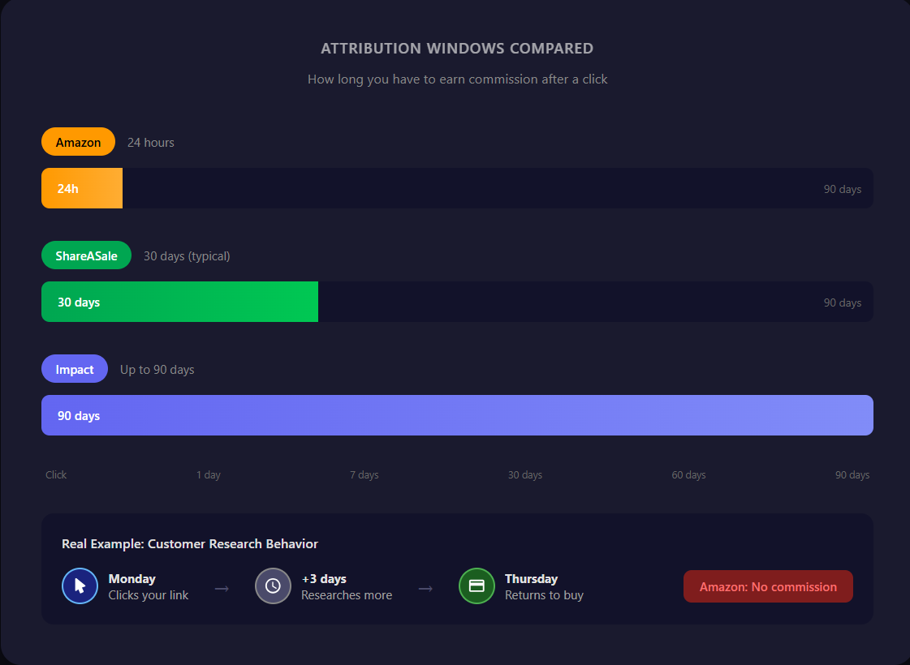
Task: Click the Attribution Windows Compared heading
Action: coord(457,48)
